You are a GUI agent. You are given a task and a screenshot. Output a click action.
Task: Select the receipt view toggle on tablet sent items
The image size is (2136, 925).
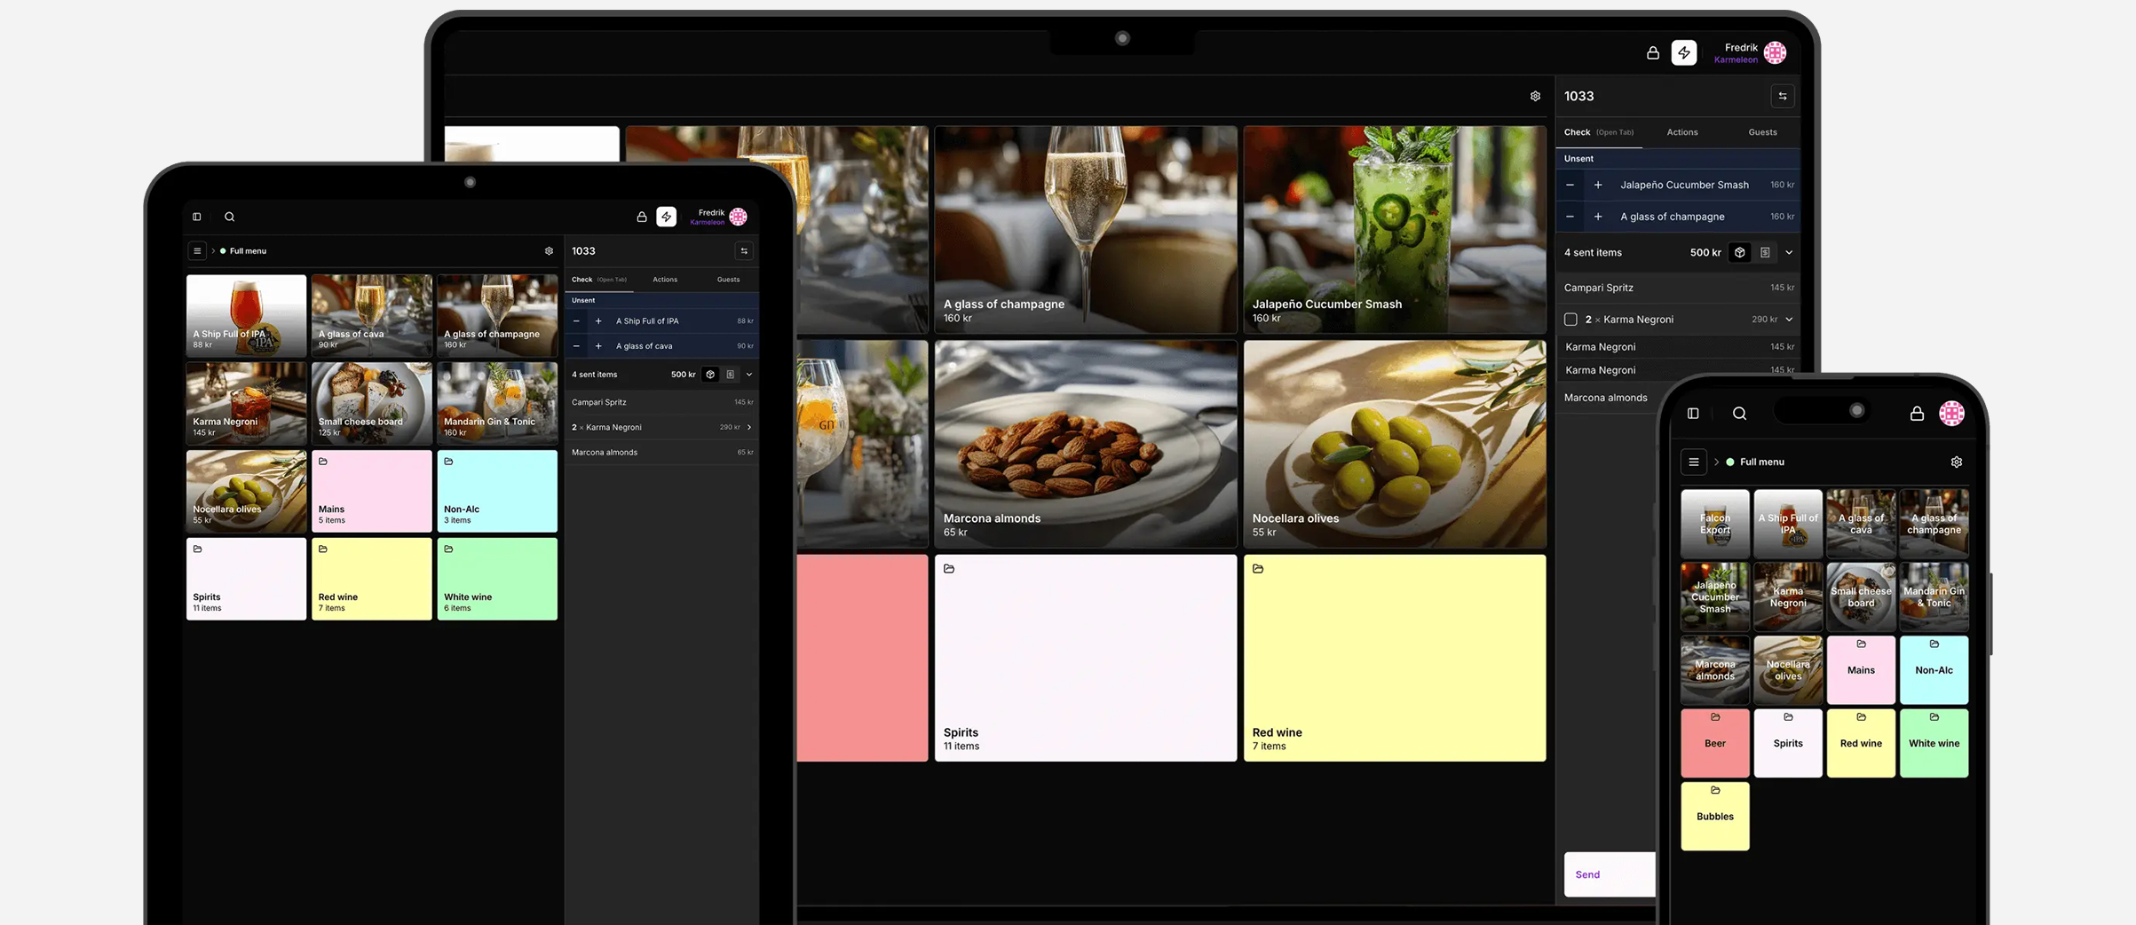click(731, 375)
